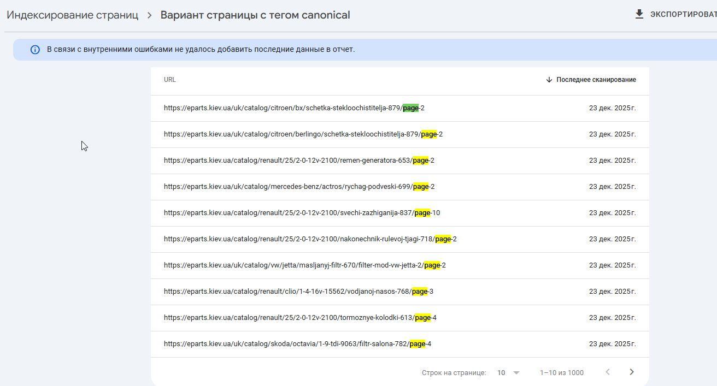
Task: Click the rows count value 10
Action: (x=501, y=373)
